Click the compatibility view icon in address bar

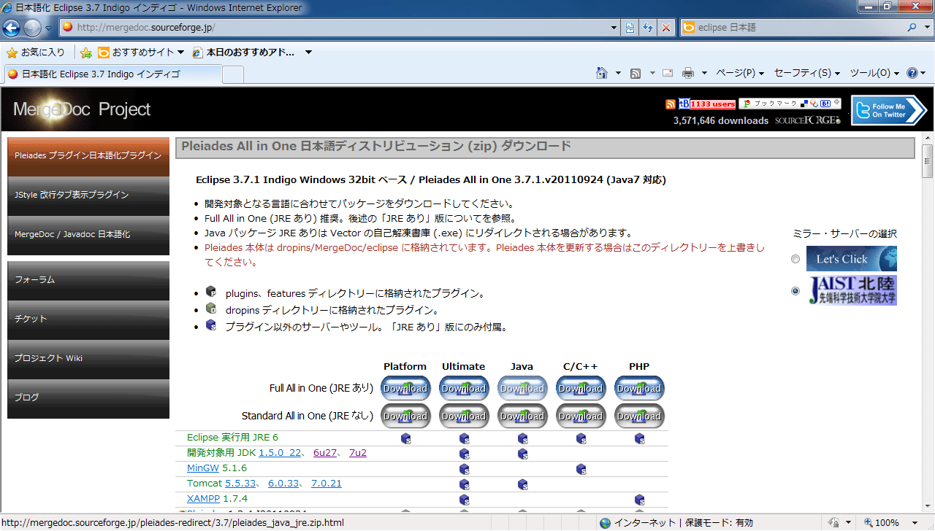tap(630, 28)
